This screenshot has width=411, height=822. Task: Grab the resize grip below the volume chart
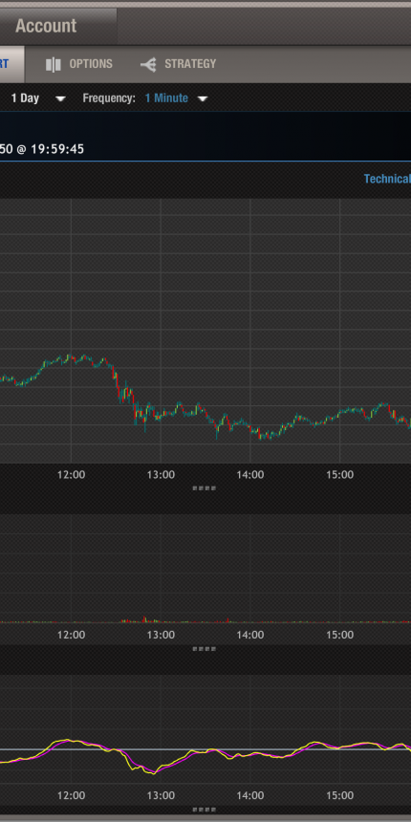pos(204,648)
